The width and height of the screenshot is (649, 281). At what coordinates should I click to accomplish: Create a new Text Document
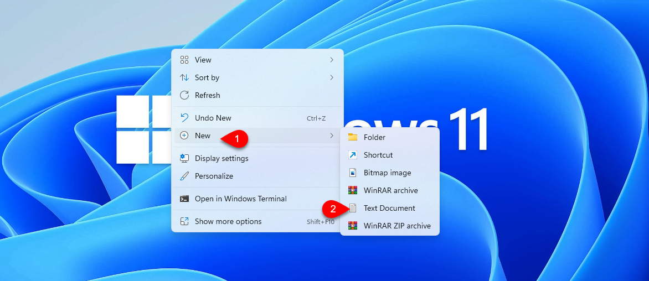(390, 209)
